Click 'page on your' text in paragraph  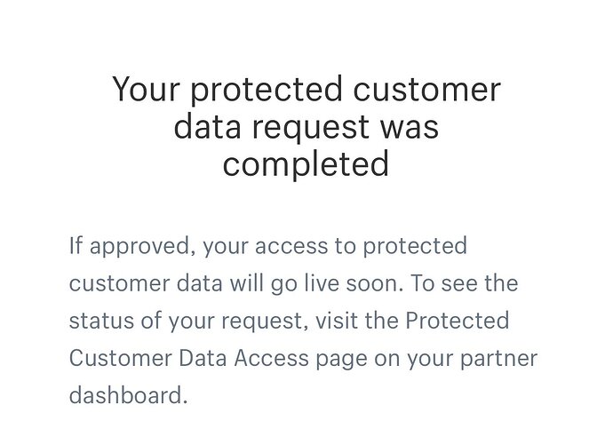point(384,359)
